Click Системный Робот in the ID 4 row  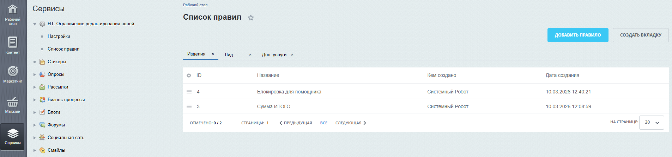click(x=448, y=92)
